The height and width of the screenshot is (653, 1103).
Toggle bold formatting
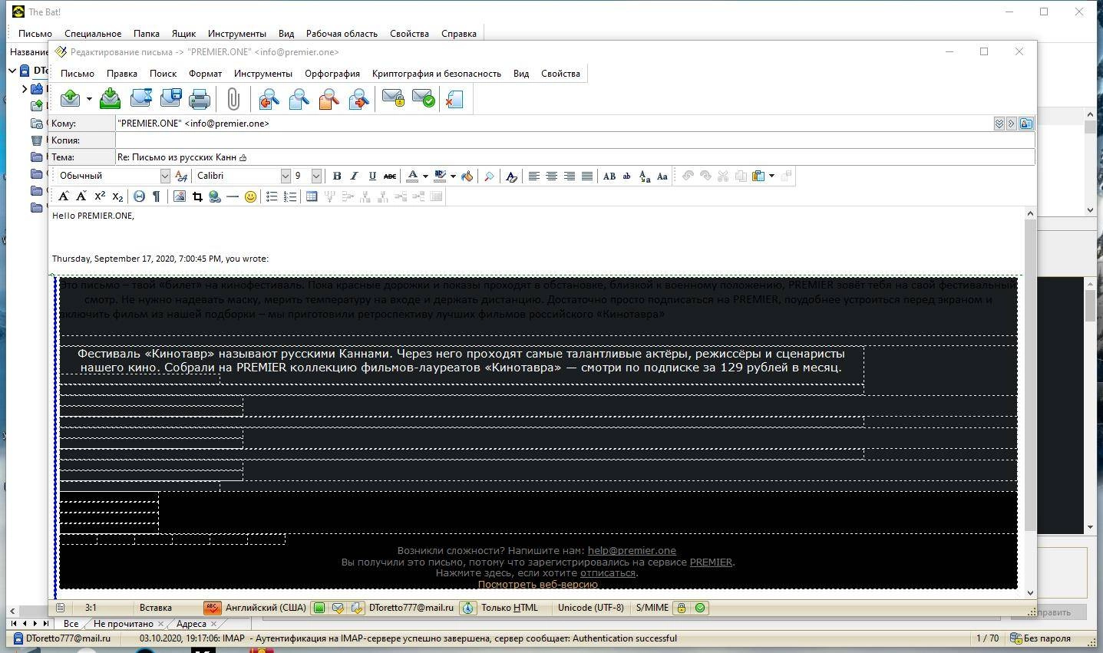point(336,176)
